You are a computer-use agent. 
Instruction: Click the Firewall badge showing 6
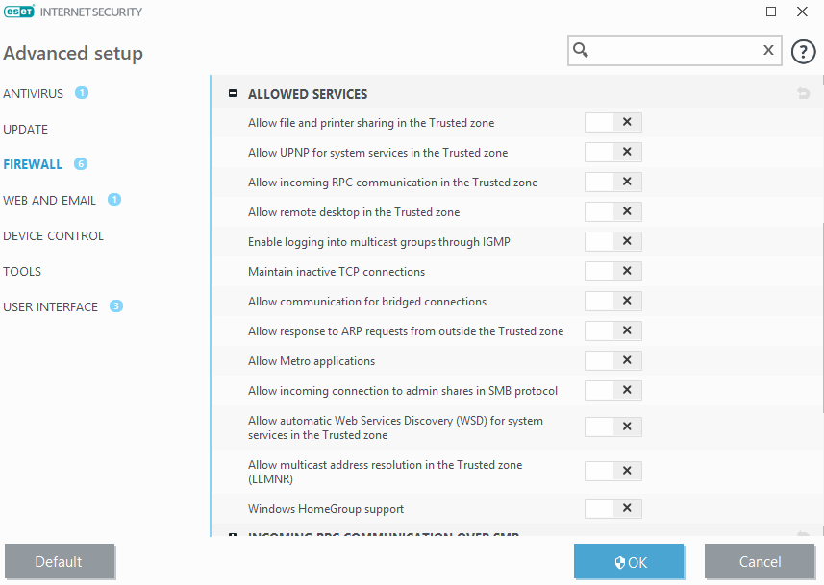[x=81, y=164]
